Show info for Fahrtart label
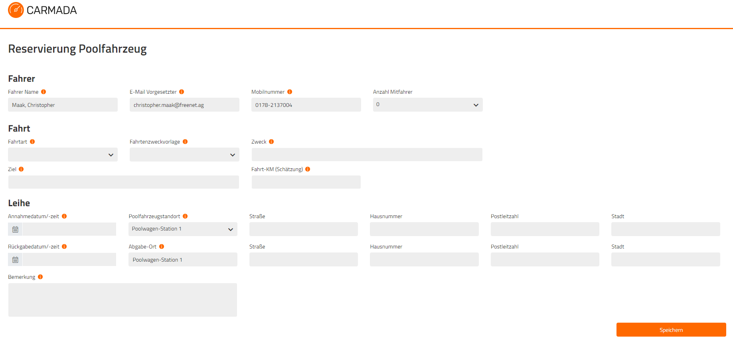The height and width of the screenshot is (343, 733). (32, 142)
